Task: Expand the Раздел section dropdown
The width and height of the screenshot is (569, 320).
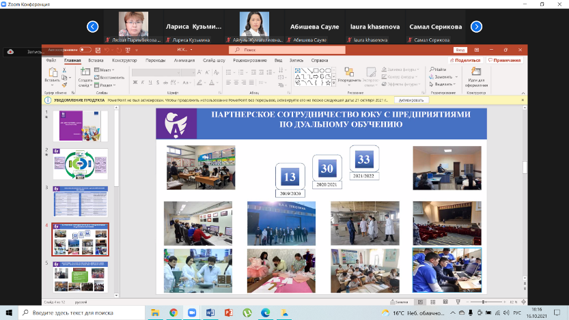Action: coord(105,85)
